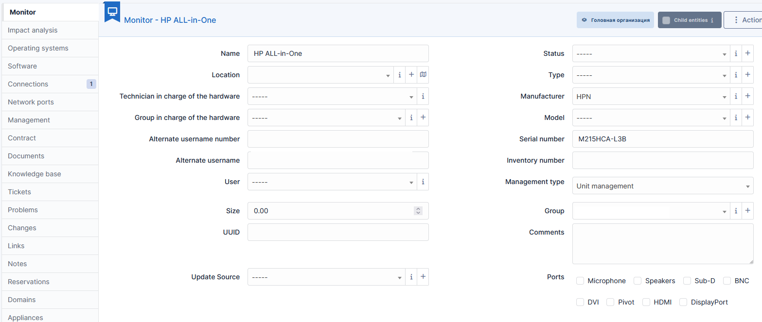Open the Update Source dropdown
Screen dimensions: 762x322
tap(326, 277)
